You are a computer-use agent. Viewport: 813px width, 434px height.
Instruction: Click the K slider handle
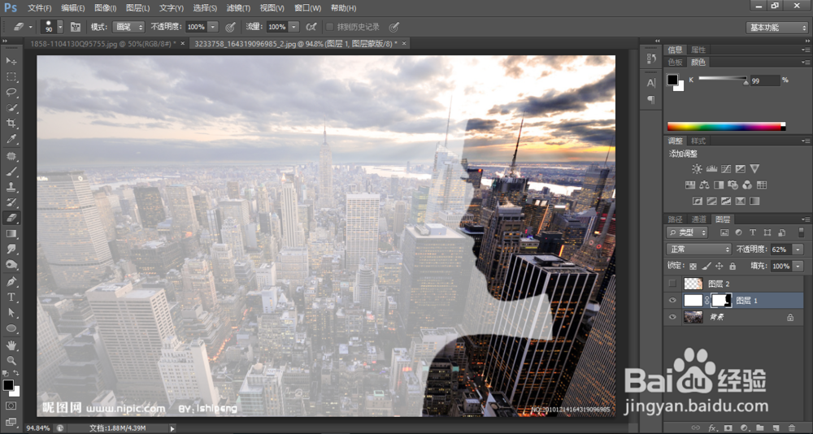[x=746, y=82]
